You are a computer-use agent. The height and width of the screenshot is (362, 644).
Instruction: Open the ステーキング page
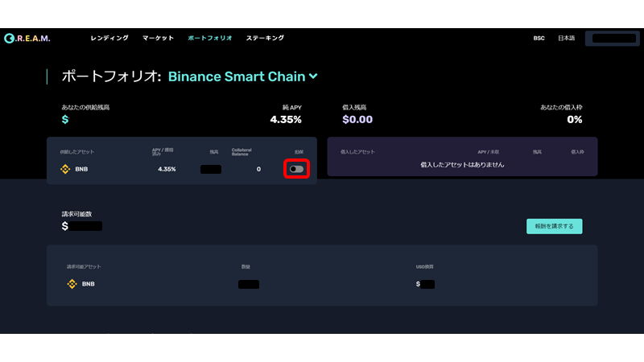(265, 38)
